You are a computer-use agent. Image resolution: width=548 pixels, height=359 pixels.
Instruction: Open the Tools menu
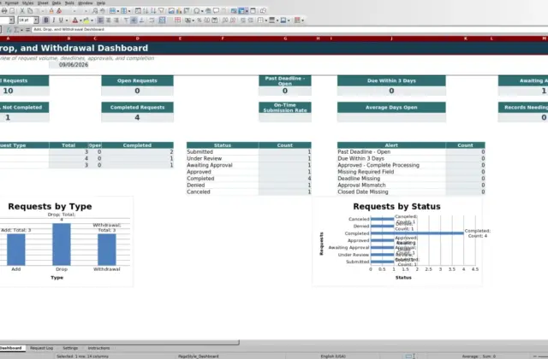69,3
